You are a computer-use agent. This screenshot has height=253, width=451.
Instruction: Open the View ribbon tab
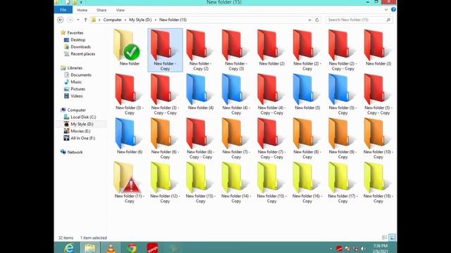pos(121,10)
